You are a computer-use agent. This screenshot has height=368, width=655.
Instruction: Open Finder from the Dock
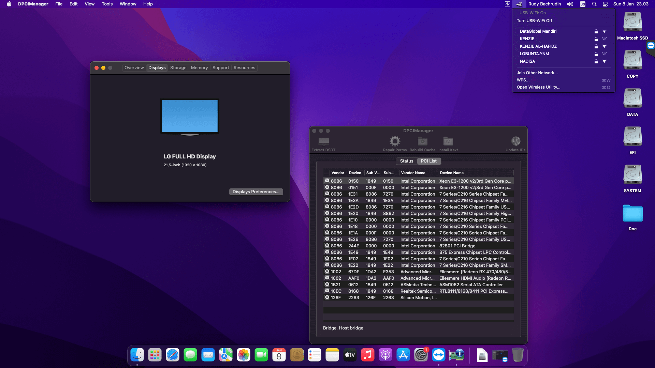point(137,355)
